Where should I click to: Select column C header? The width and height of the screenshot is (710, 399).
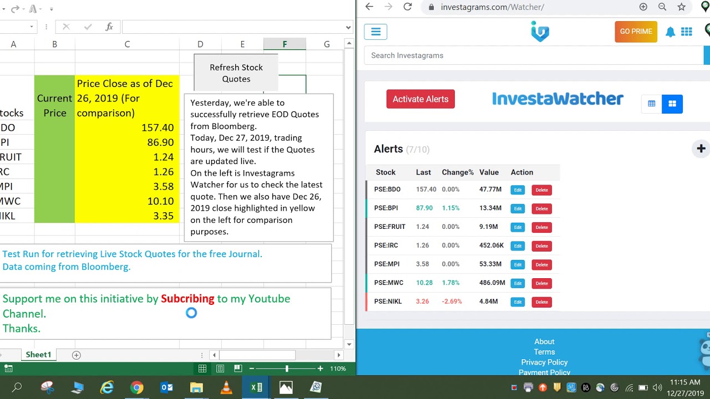point(127,44)
